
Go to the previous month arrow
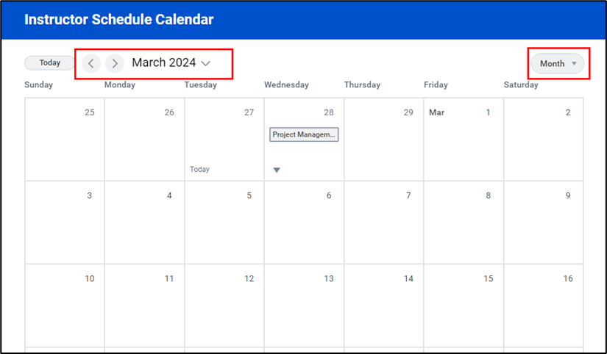90,63
